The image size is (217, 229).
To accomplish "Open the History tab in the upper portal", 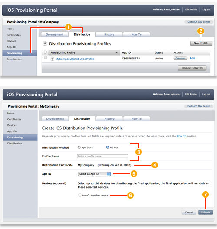I will coord(109,34).
